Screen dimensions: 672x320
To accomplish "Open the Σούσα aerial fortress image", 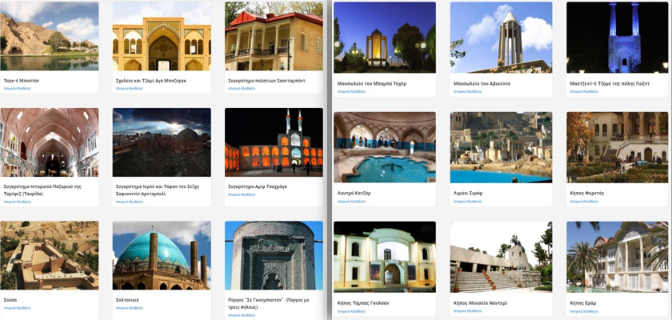I will (50, 255).
